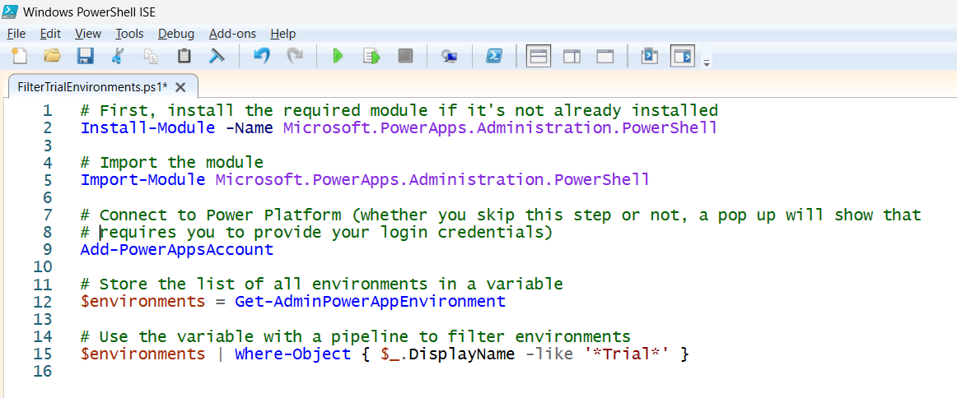Click the 'Store the list' comment line 11
This screenshot has width=957, height=398.
click(x=322, y=284)
